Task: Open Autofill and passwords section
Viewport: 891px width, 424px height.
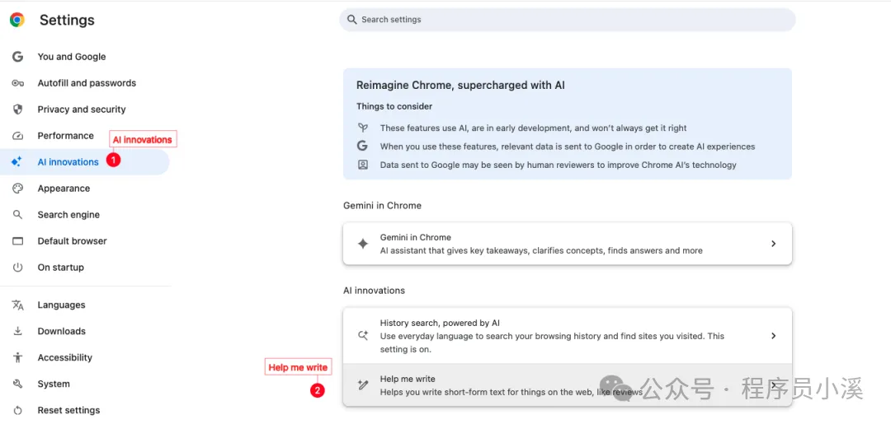Action: 87,83
